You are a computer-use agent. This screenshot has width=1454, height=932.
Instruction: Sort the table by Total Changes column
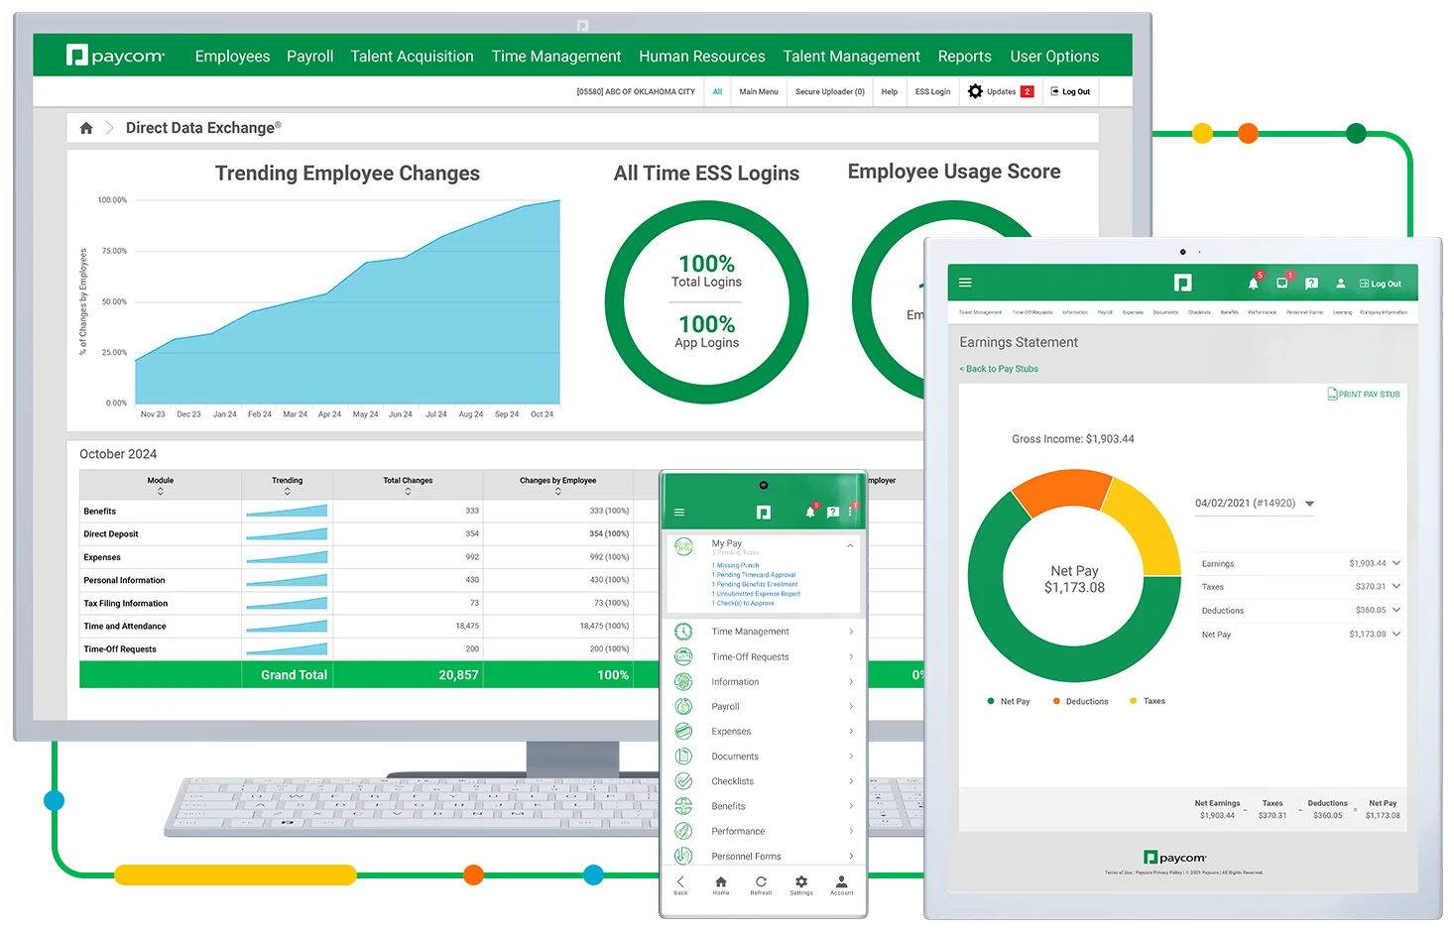(x=408, y=485)
